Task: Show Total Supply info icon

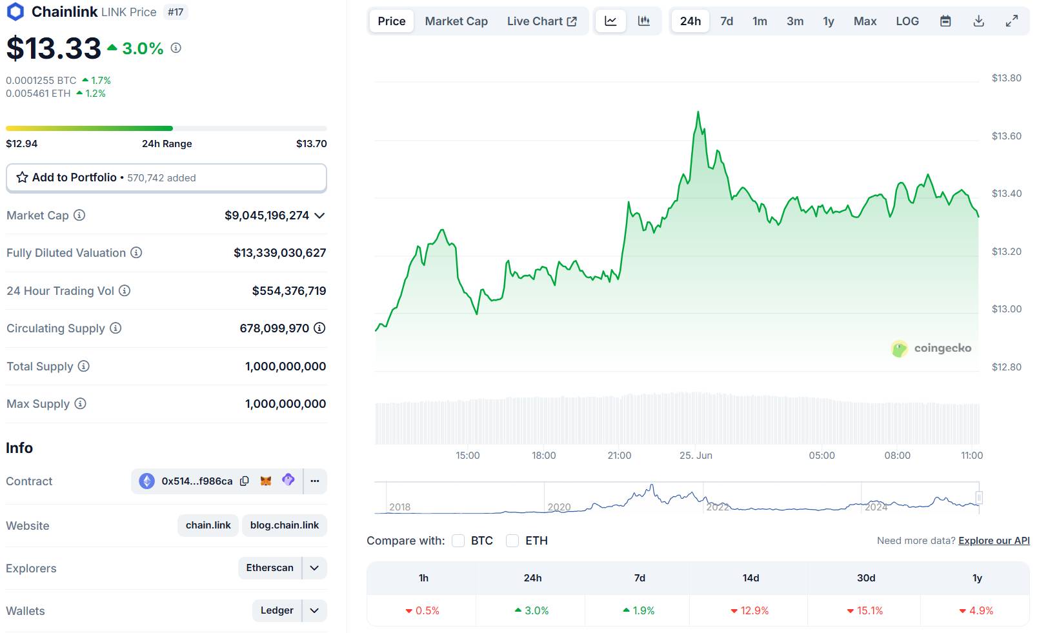Action: pyautogui.click(x=84, y=366)
